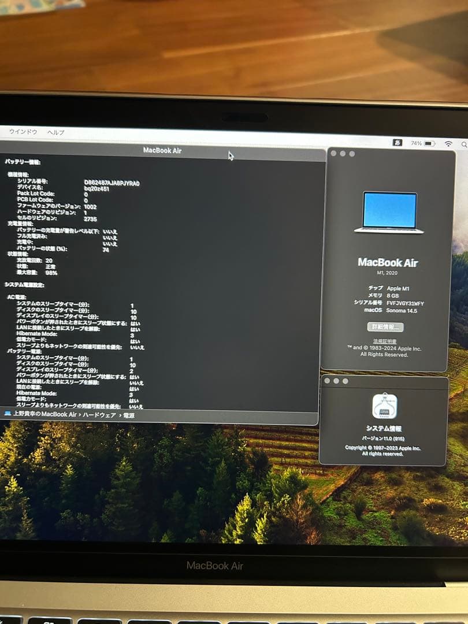Click the Wi-Fi icon in the menu bar
The image size is (468, 624).
pos(448,143)
